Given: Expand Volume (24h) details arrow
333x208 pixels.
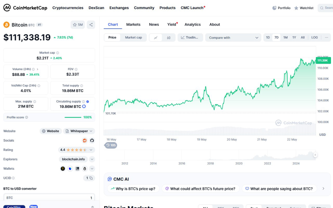Looking at the screenshot, I should 38,69.
